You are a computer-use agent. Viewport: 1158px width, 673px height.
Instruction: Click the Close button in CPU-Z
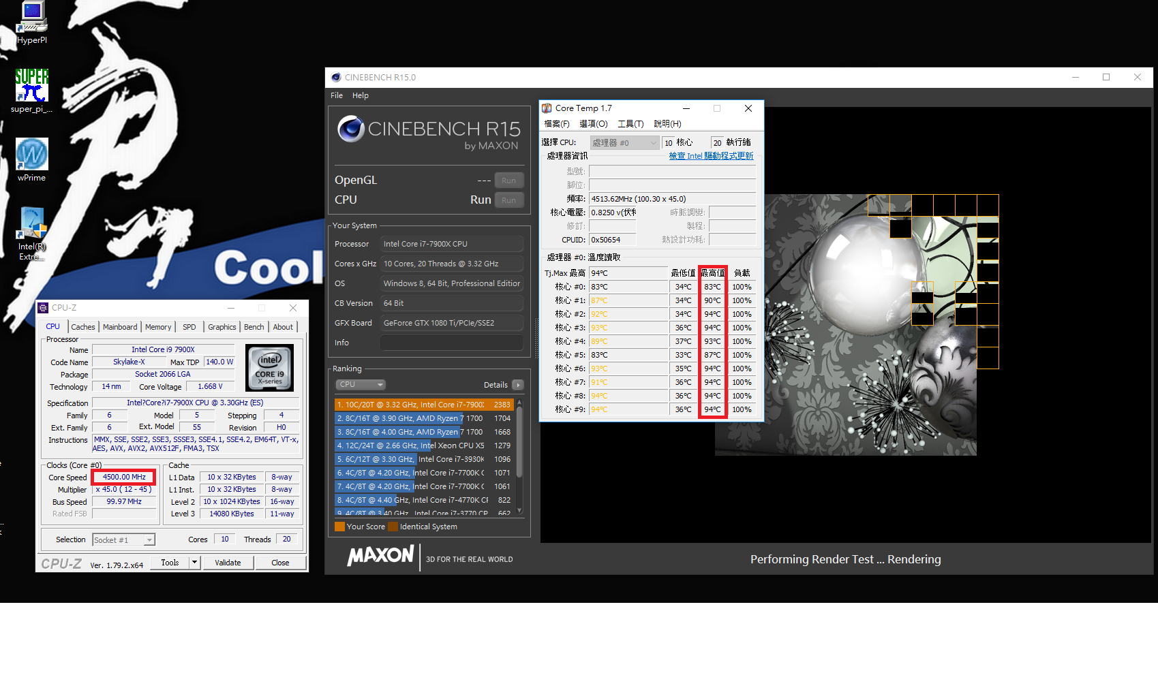coord(280,563)
